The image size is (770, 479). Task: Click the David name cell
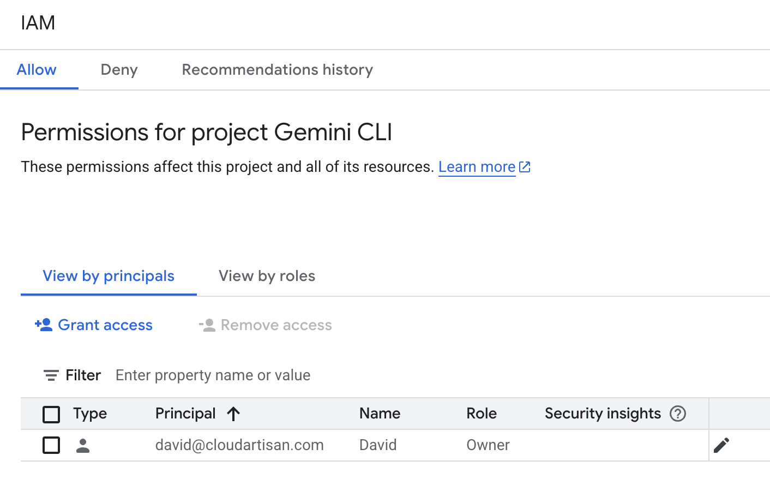click(x=378, y=445)
